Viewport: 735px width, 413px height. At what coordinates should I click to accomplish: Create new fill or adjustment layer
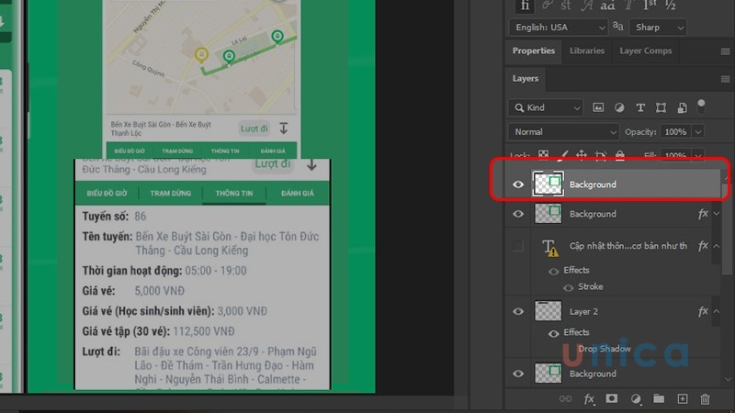coord(636,399)
